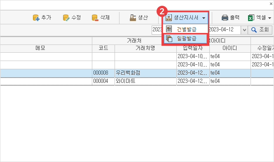Click the 입력일자 column header
This screenshot has height=162, width=274.
pyautogui.click(x=193, y=48)
